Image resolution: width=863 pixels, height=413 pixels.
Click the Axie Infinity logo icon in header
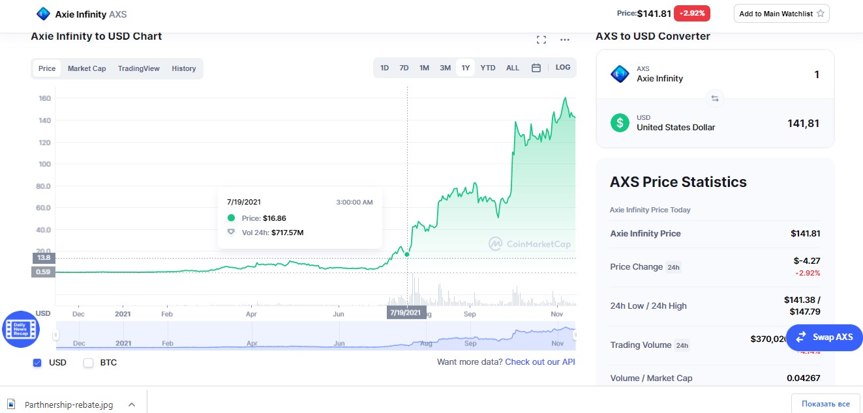coord(43,14)
